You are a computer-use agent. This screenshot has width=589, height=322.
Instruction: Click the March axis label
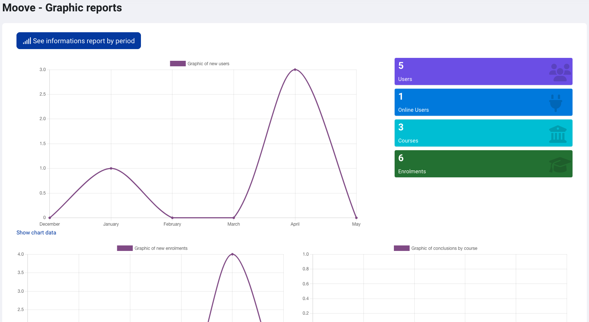pos(234,224)
